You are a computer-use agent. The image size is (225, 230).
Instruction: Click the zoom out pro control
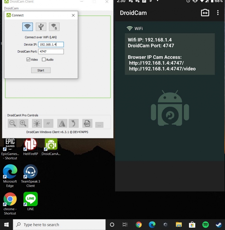tap(13, 123)
